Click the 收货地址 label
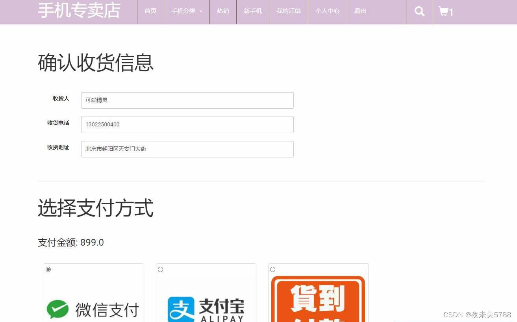 (58, 147)
